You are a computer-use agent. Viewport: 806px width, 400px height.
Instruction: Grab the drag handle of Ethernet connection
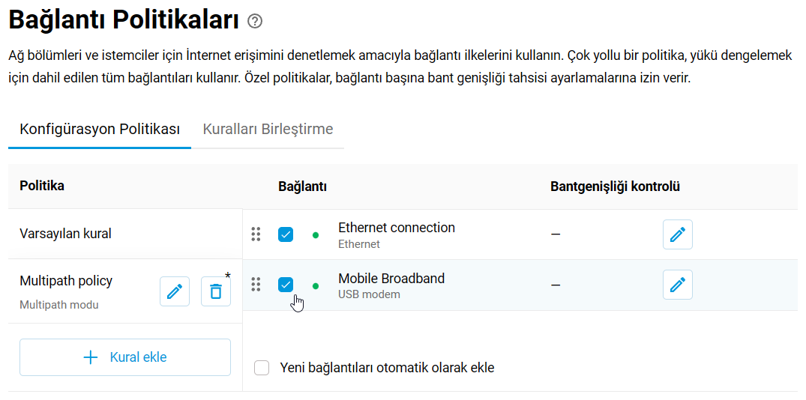click(256, 234)
